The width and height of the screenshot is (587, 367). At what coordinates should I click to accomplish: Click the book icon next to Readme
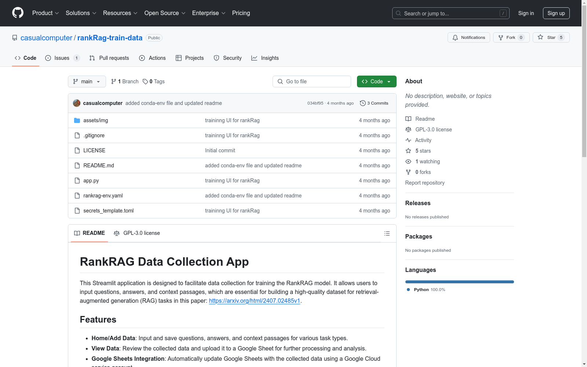pos(408,119)
